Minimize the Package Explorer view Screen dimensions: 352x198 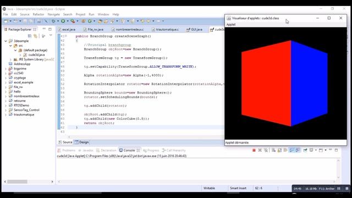44,29
